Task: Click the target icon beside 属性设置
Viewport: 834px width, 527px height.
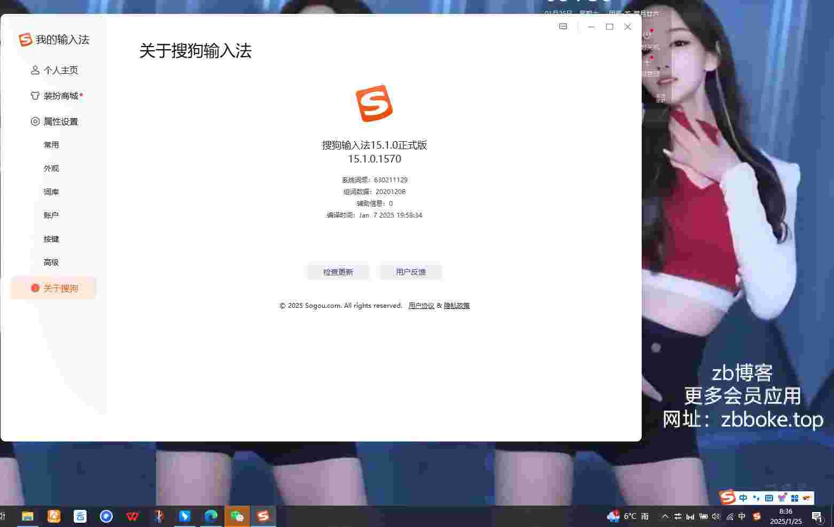Action: 35,121
